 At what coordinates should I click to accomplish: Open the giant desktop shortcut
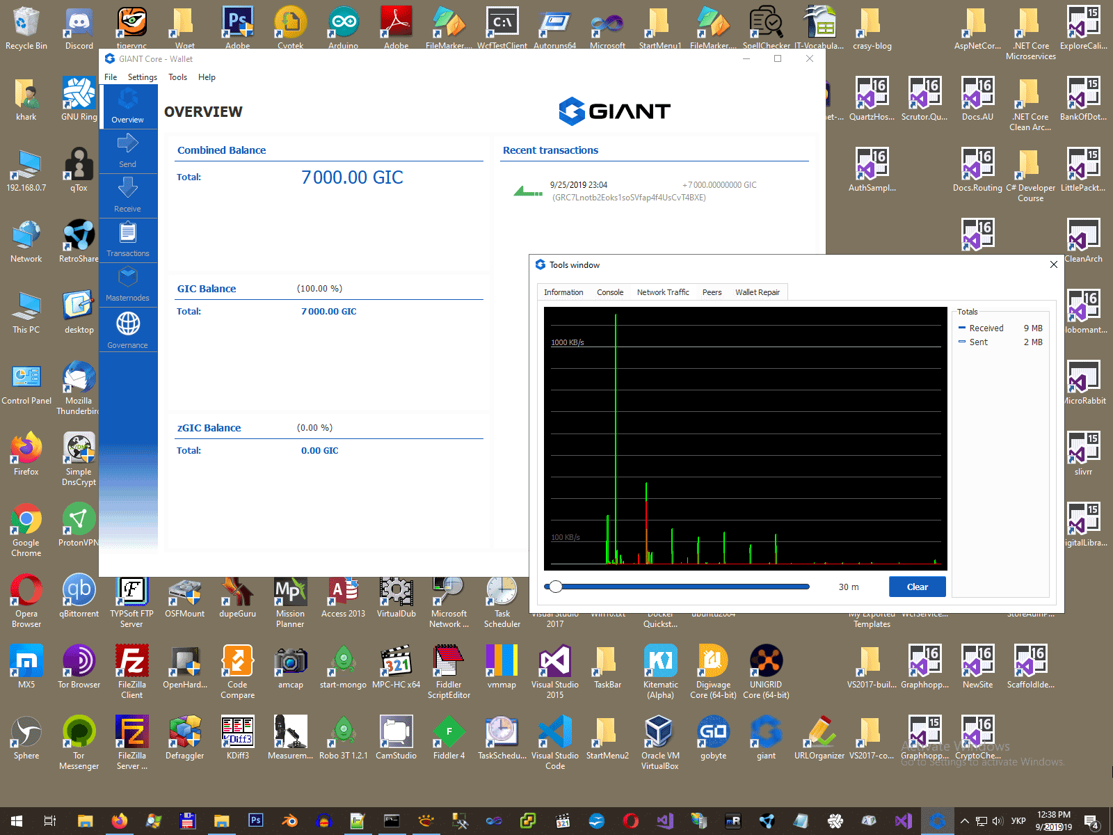click(x=766, y=738)
